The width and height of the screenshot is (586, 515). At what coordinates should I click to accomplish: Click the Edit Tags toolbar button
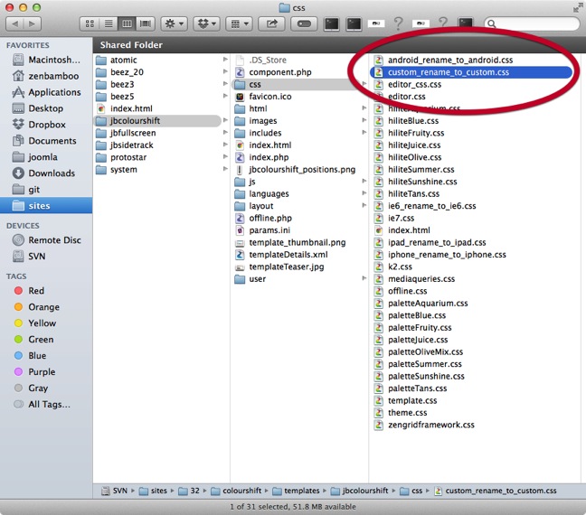(304, 23)
